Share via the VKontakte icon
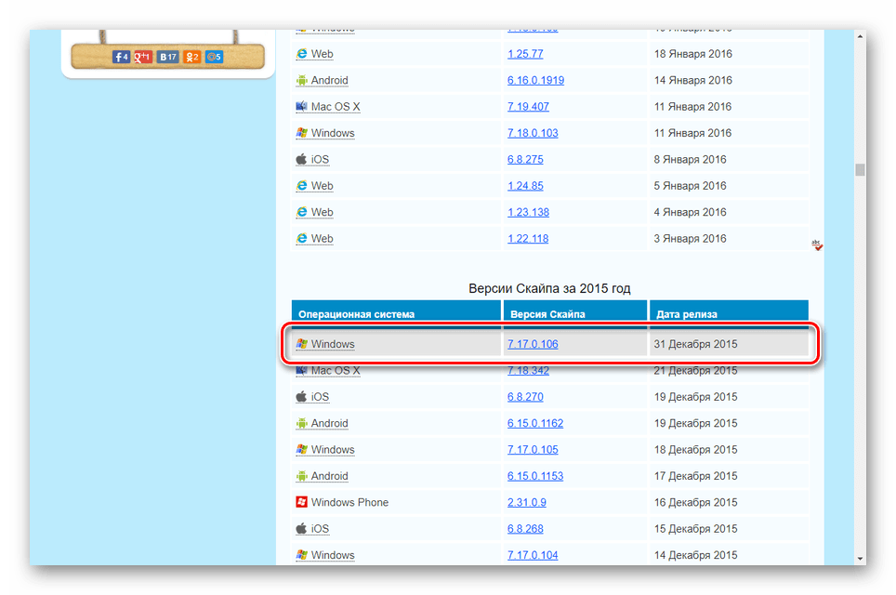Screen dimensions: 896x595 (x=167, y=57)
